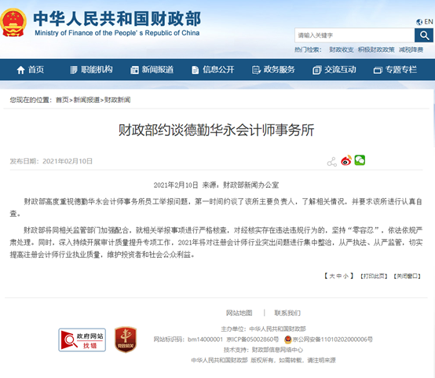Click breadcrumb link 财政新闻
Screen dimensions: 435x378
117,100
